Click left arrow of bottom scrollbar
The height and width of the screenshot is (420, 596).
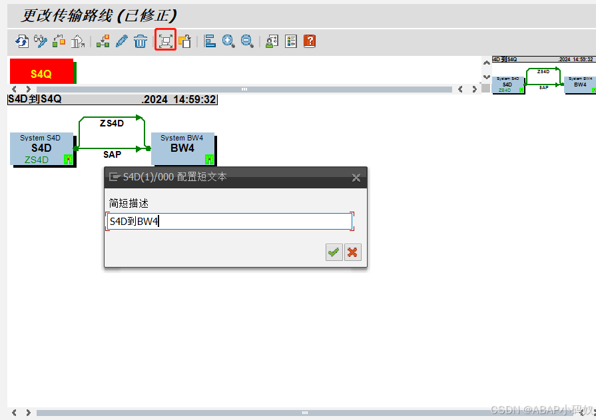[x=14, y=413]
